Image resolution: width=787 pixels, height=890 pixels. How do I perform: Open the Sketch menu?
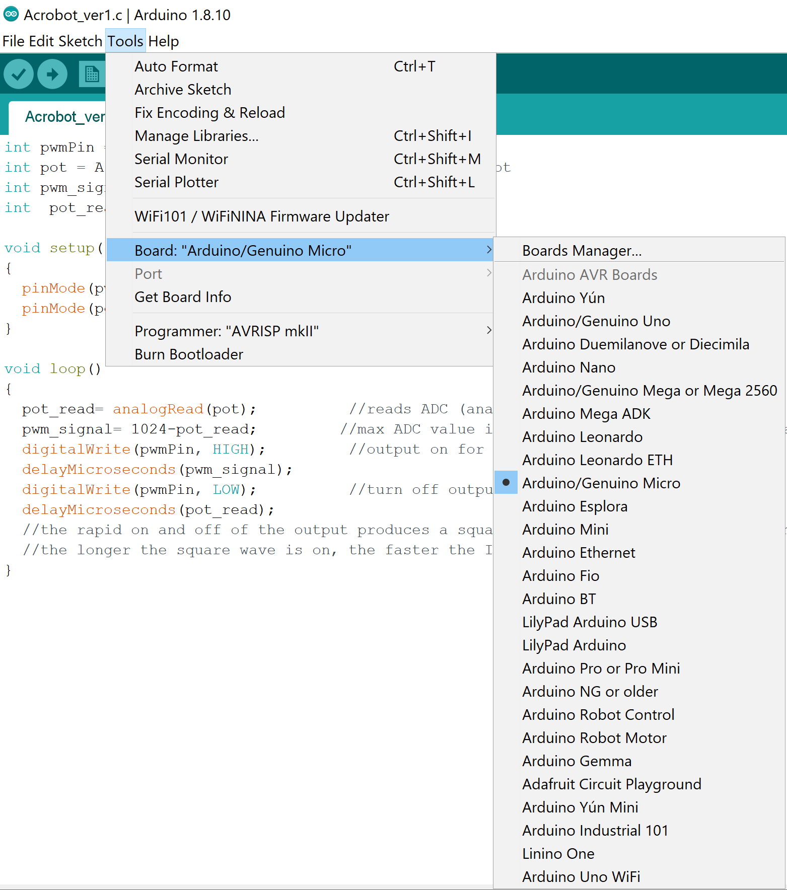coord(81,41)
